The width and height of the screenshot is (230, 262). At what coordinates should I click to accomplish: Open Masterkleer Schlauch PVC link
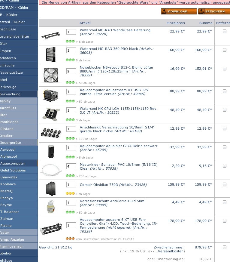(119, 166)
